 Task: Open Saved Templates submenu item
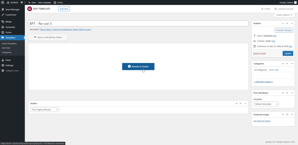pyautogui.click(x=9, y=43)
